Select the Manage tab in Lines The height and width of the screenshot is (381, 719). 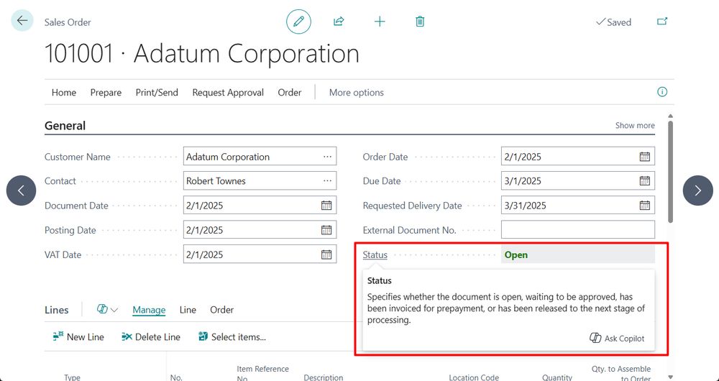pos(149,310)
